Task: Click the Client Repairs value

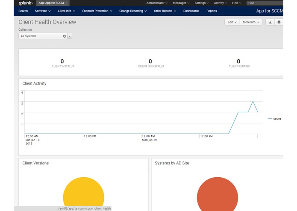Action: pos(238,62)
